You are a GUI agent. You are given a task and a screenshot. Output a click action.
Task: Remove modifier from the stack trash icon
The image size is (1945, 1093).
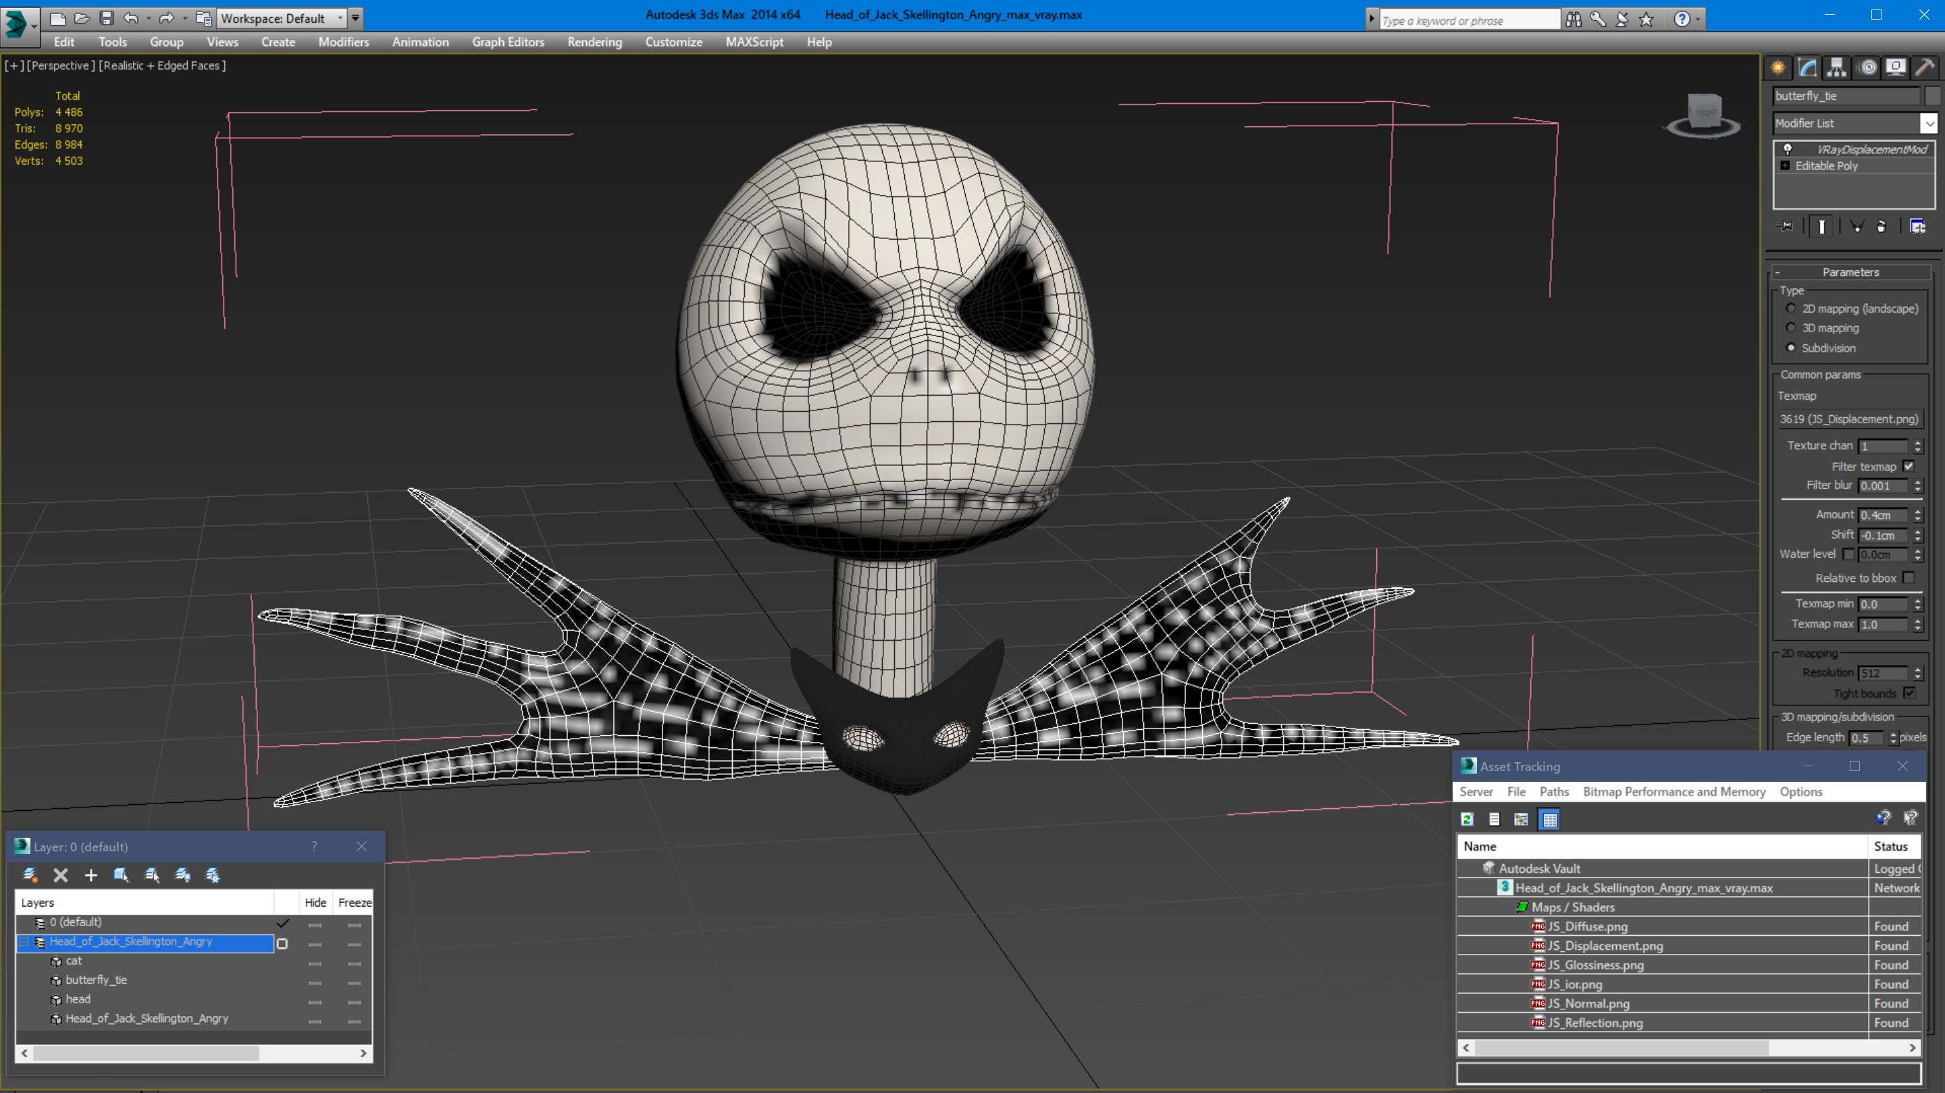[1882, 226]
